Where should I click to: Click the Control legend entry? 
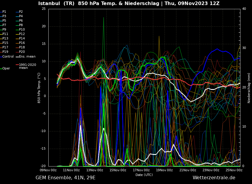7,57
